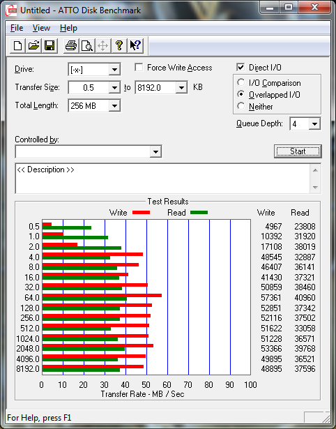Click the Description scrollbar down arrow

pyautogui.click(x=315, y=188)
